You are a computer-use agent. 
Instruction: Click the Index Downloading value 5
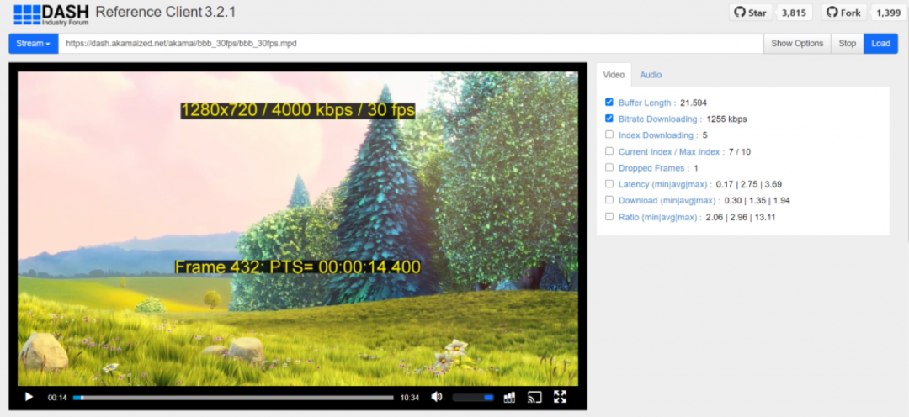(705, 135)
